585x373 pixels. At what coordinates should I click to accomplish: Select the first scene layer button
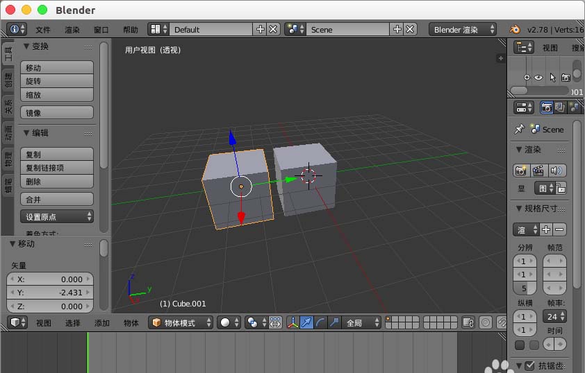pos(388,320)
